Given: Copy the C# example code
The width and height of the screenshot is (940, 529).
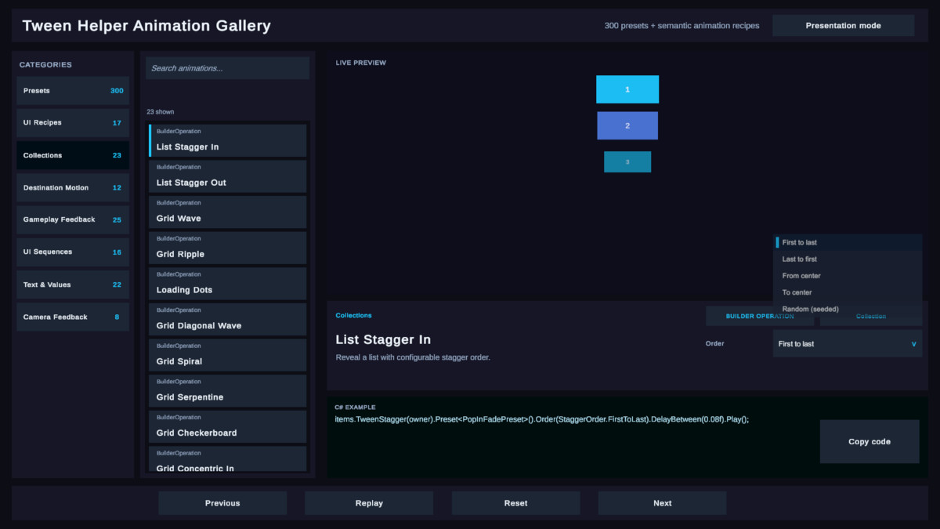Looking at the screenshot, I should [869, 442].
